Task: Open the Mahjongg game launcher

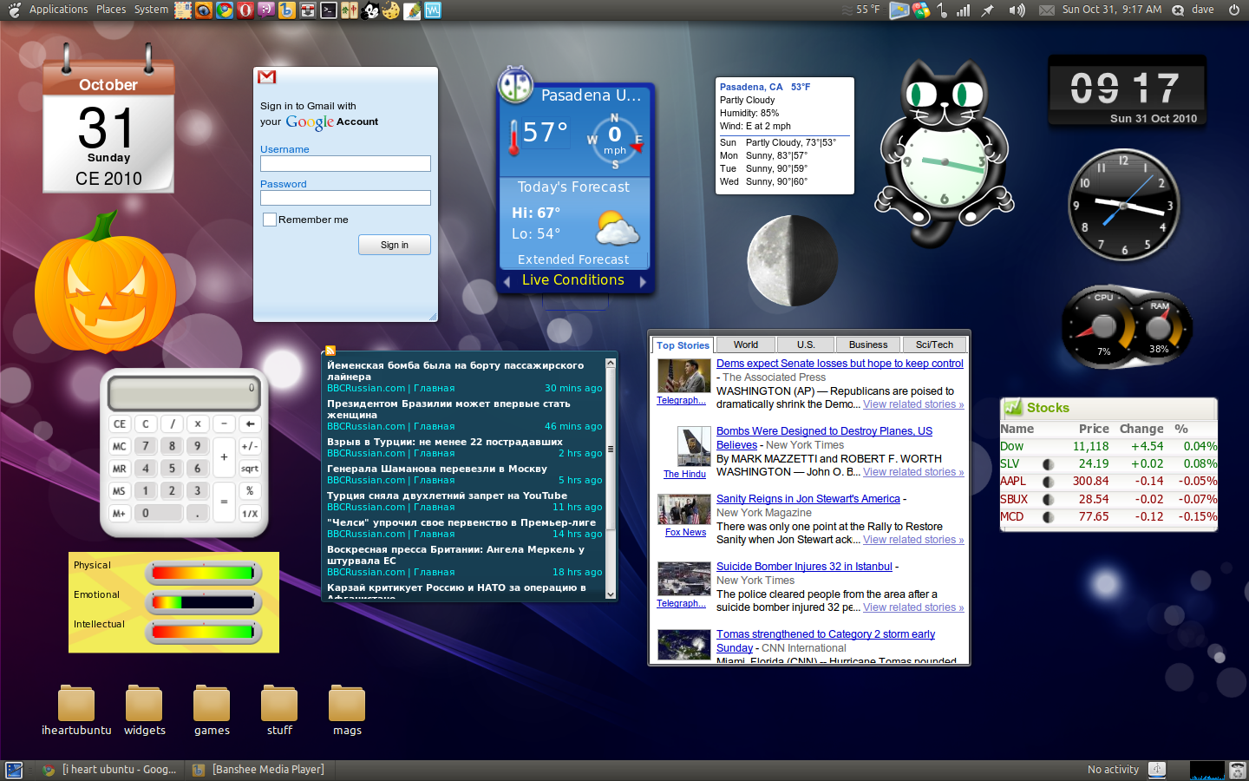Action: pyautogui.click(x=350, y=10)
